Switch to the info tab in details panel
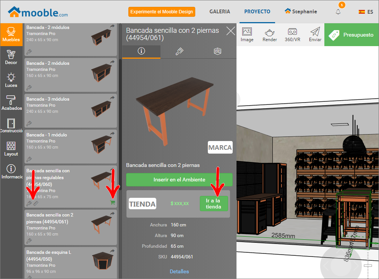 (x=141, y=51)
